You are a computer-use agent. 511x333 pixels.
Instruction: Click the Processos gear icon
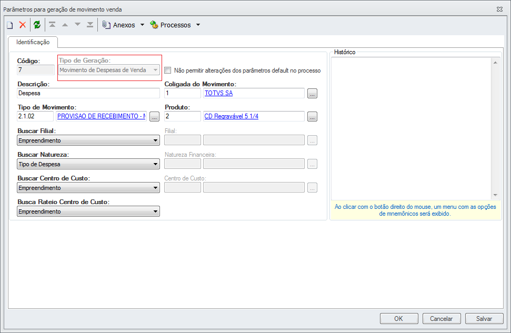(154, 25)
